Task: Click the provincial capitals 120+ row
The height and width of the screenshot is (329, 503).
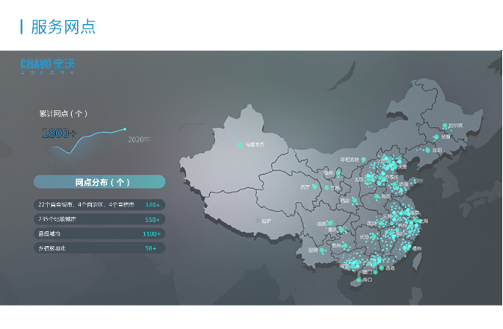Action: pos(99,204)
